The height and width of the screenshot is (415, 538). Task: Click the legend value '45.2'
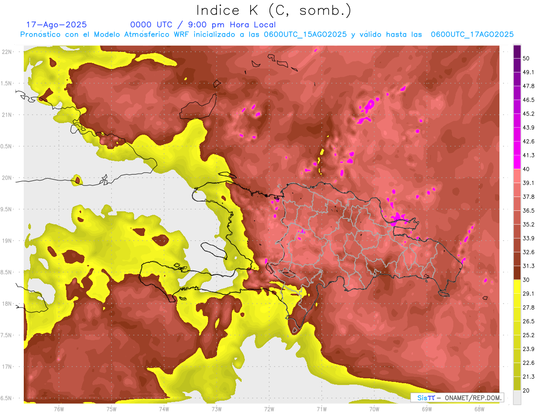pos(528,114)
